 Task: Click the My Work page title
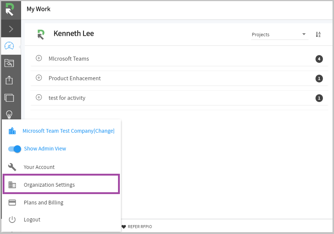coord(38,9)
